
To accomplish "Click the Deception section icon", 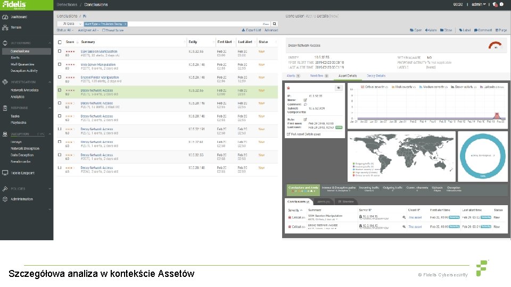I will coord(5,134).
